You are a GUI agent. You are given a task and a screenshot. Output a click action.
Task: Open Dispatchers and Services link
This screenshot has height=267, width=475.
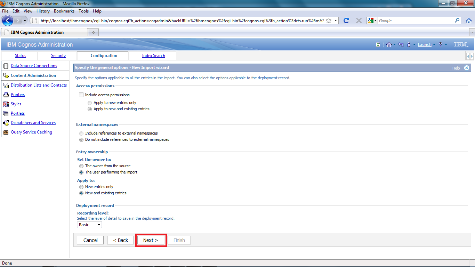[x=33, y=123]
